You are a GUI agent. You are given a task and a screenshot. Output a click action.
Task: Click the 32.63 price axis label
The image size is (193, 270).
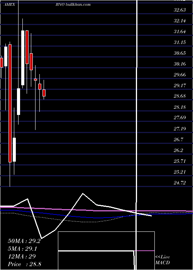pyautogui.click(x=180, y=10)
